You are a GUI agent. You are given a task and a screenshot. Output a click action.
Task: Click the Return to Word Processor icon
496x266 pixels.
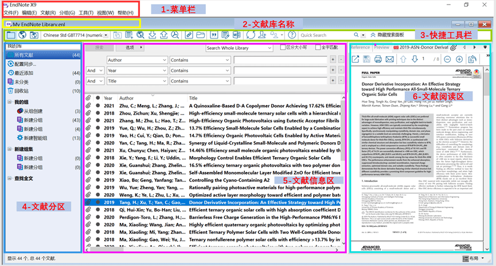[237, 35]
